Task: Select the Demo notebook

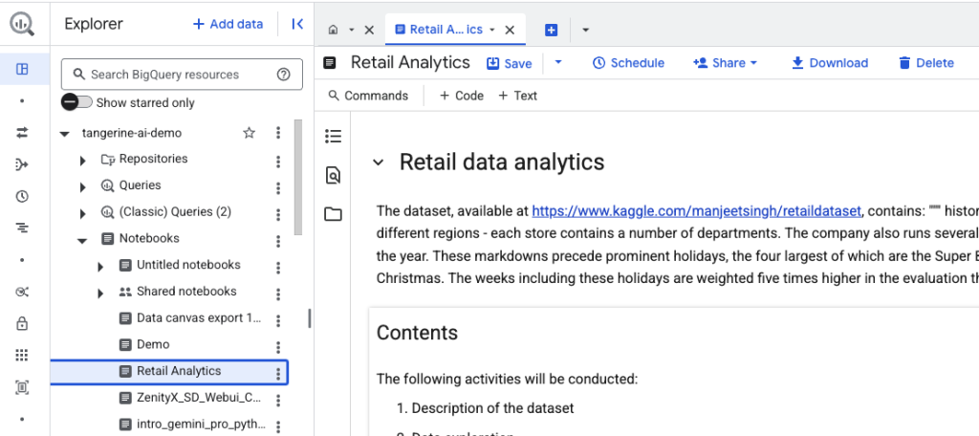Action: click(x=153, y=344)
